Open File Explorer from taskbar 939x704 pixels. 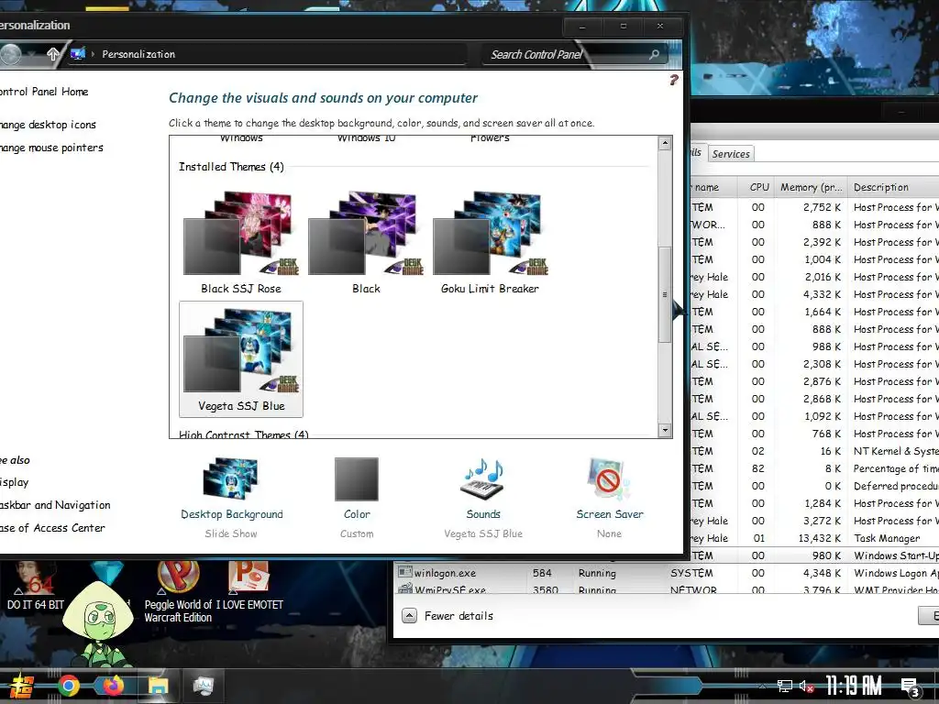158,686
